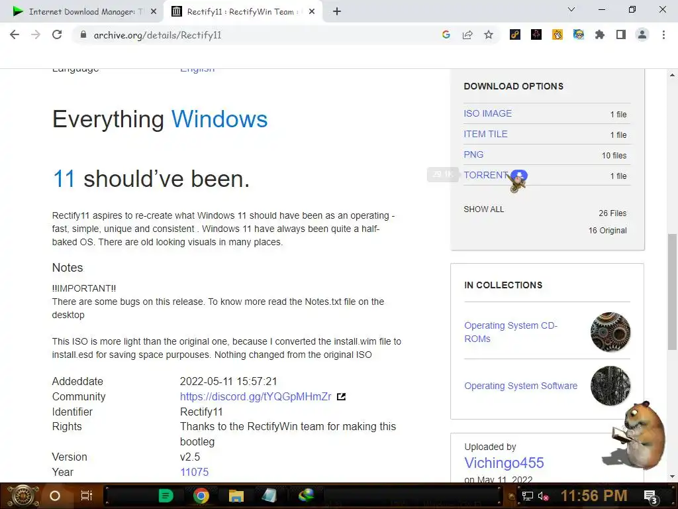Click the 'Addeddate' value 2022-05-11 15:57:21

228,381
